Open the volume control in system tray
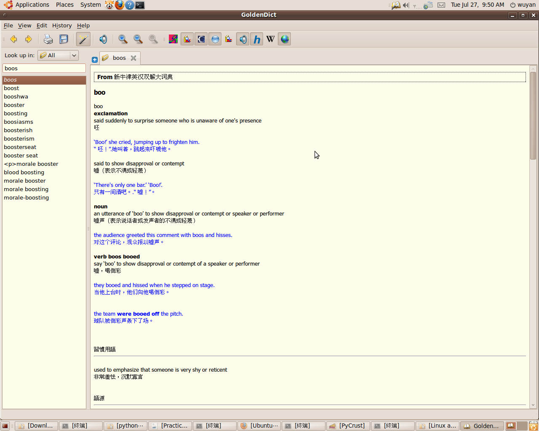 pos(406,5)
